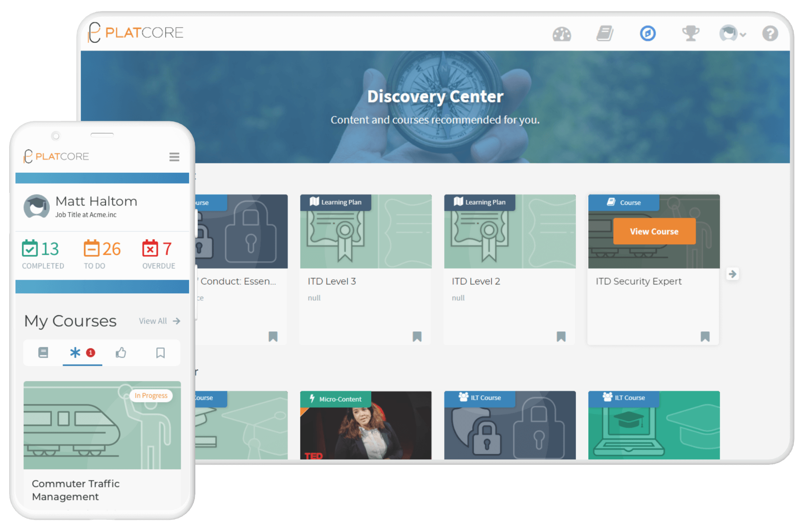Toggle the bookmarked courses filter tab
The height and width of the screenshot is (526, 806).
(x=160, y=352)
